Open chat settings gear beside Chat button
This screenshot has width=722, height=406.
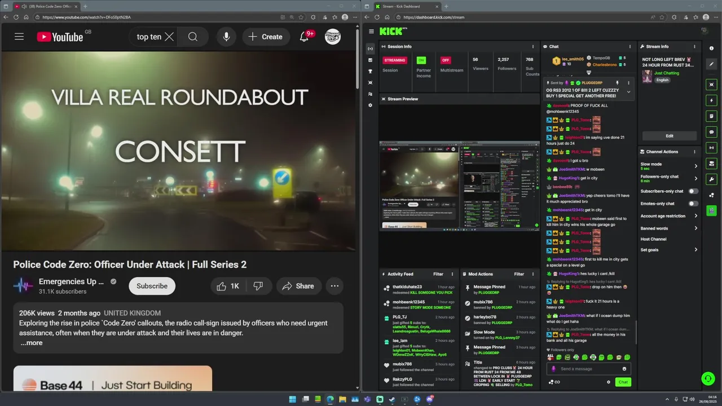coord(608,382)
